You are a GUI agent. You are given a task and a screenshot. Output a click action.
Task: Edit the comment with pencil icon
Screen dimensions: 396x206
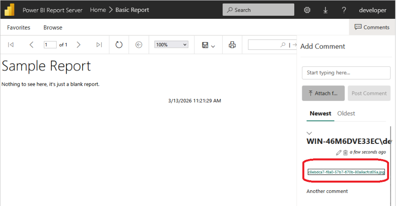click(338, 153)
